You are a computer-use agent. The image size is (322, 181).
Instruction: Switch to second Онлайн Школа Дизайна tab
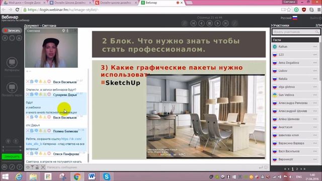(70, 3)
